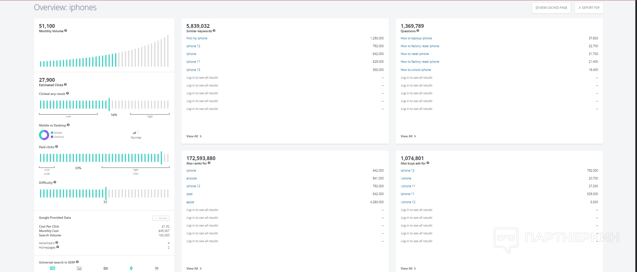Select the 1,369,789 questions count
Image resolution: width=637 pixels, height=272 pixels.
412,26
